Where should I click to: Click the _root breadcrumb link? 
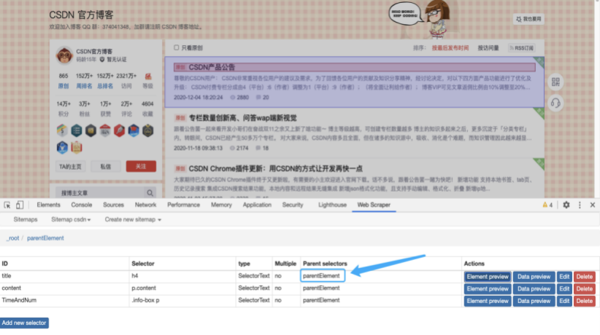pos(12,238)
